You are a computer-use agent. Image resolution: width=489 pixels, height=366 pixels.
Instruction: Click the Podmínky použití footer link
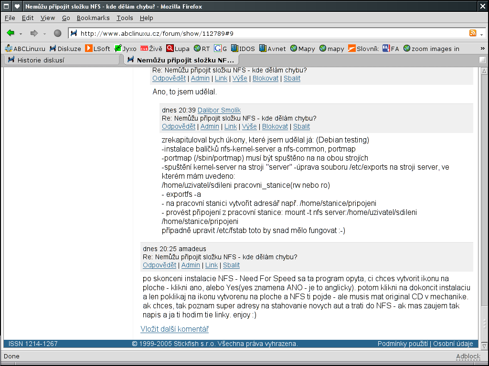403,344
